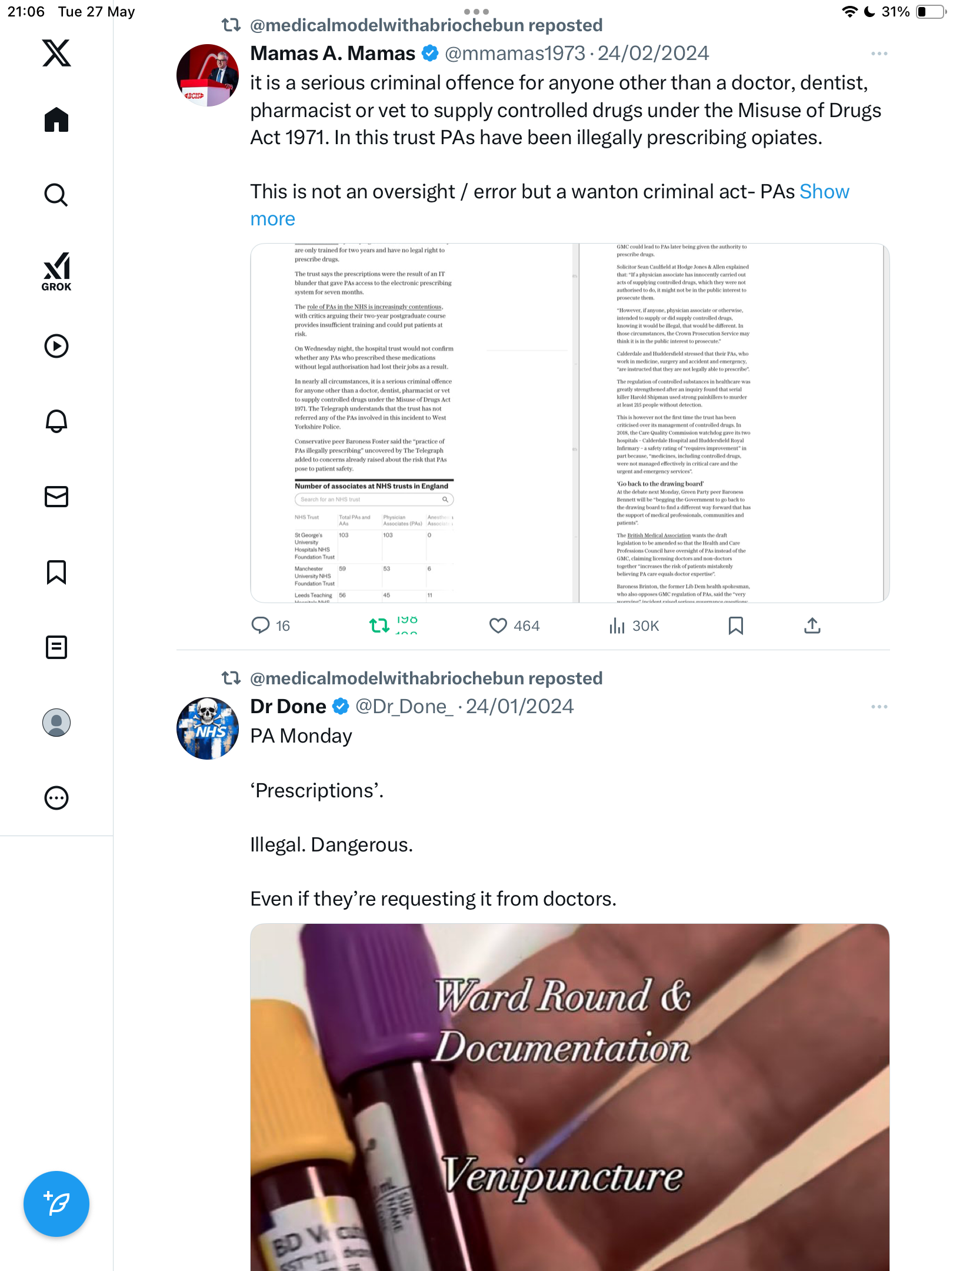The width and height of the screenshot is (953, 1271).
Task: Open Grok from the sidebar
Action: click(56, 271)
